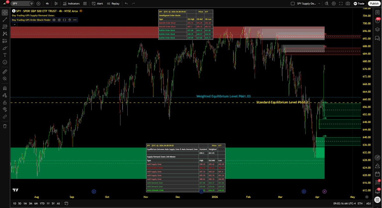382x208 pixels.
Task: Hide the Day Trading GPS Order Block Finder
Action: [54, 20]
